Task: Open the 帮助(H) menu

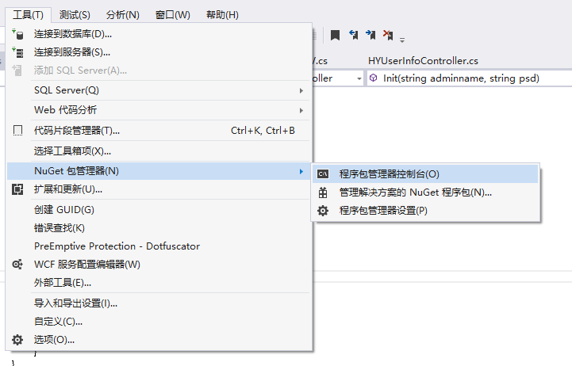Action: [x=222, y=15]
